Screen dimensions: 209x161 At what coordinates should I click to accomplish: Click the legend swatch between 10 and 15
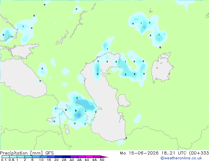(44, 157)
